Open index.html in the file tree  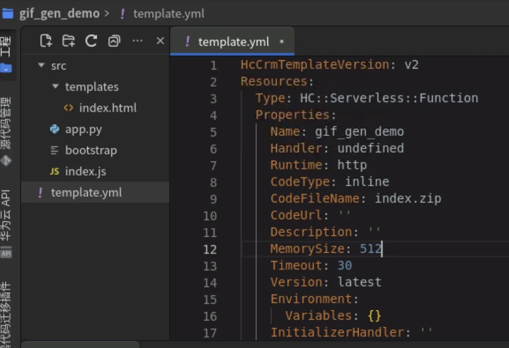click(x=108, y=108)
